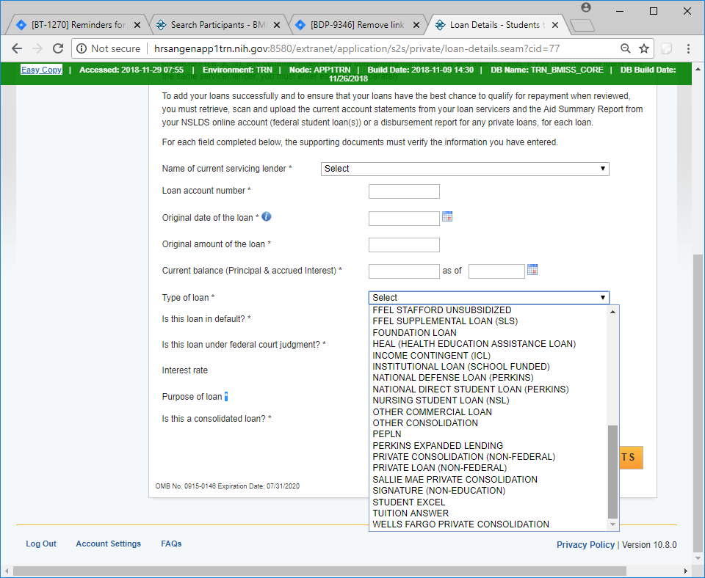Expand the current servicing lender dropdown
Screen dimensions: 705x578
click(465, 169)
